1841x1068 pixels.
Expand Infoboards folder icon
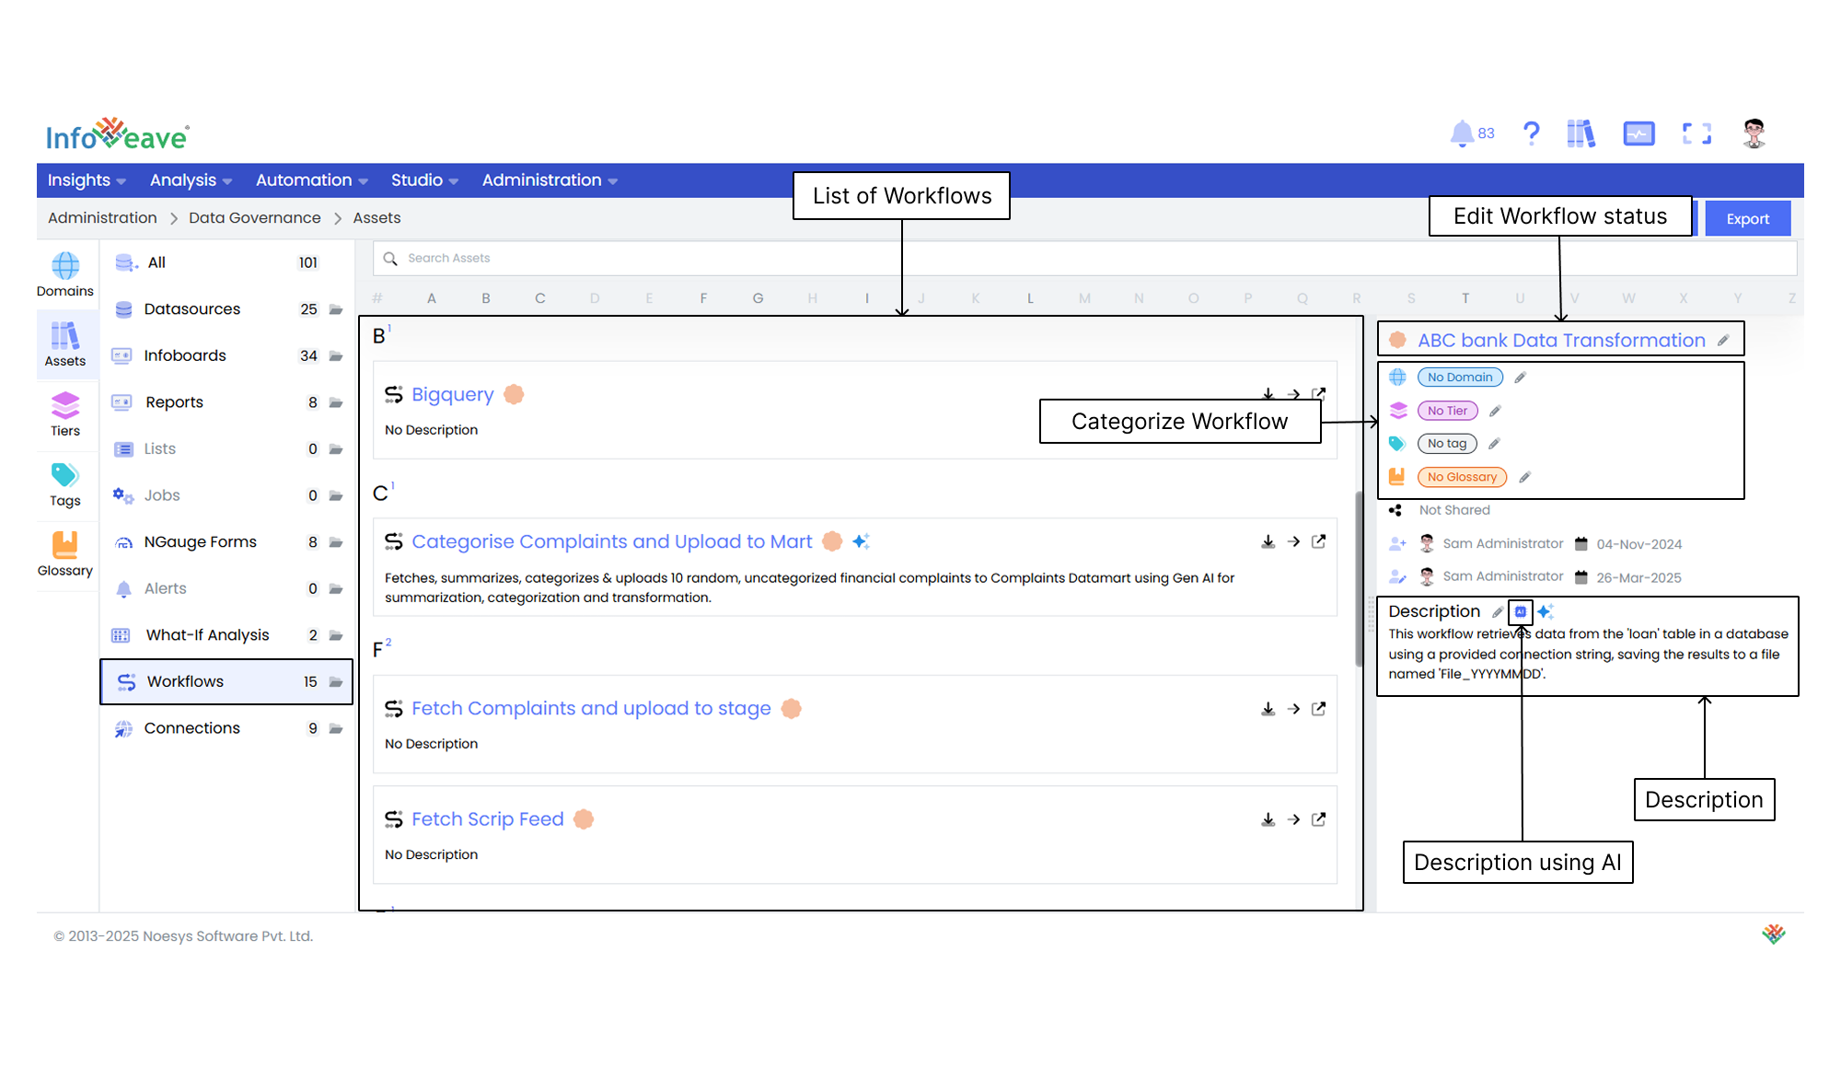click(336, 355)
